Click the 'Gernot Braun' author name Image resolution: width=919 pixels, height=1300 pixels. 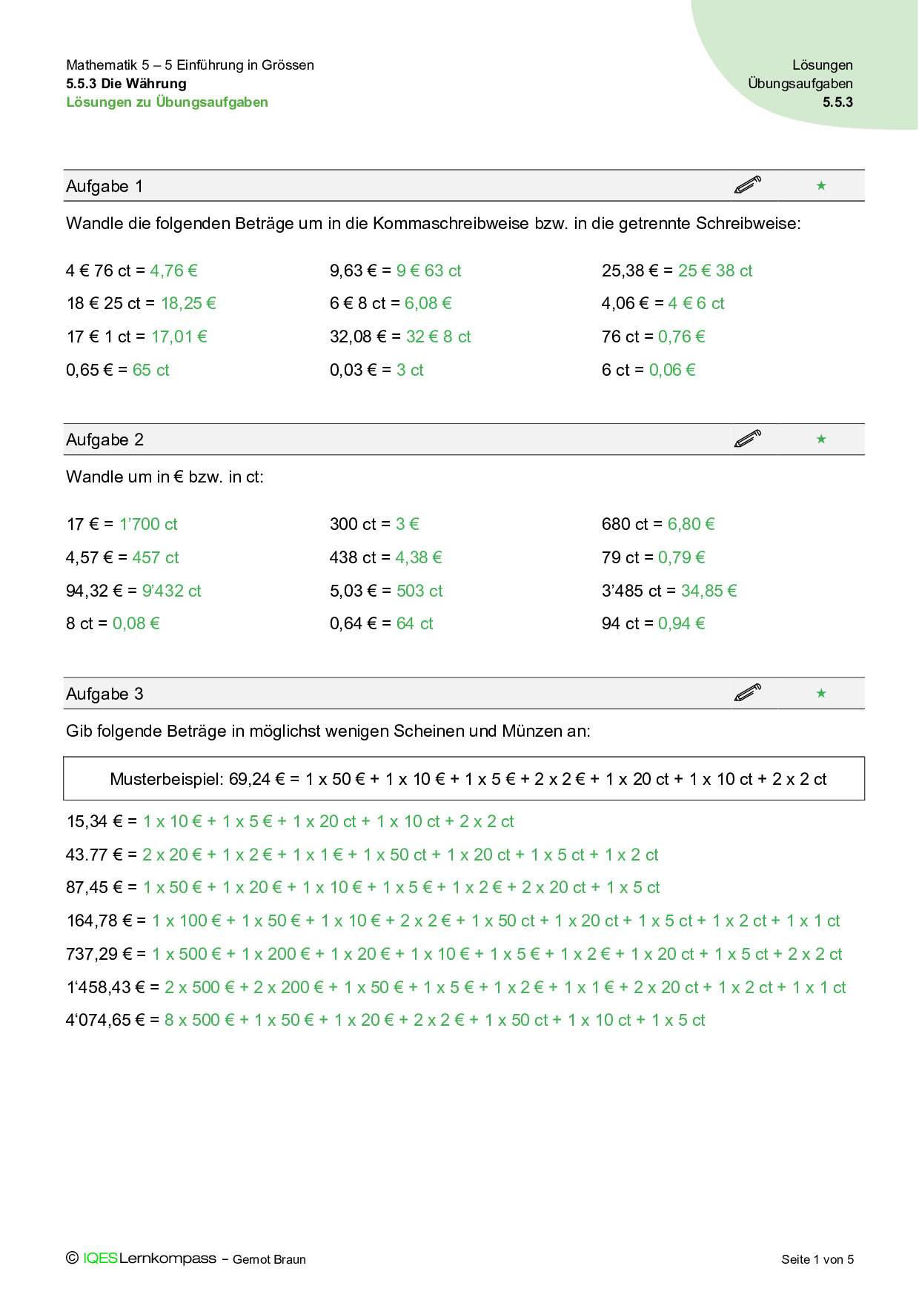tap(269, 1259)
